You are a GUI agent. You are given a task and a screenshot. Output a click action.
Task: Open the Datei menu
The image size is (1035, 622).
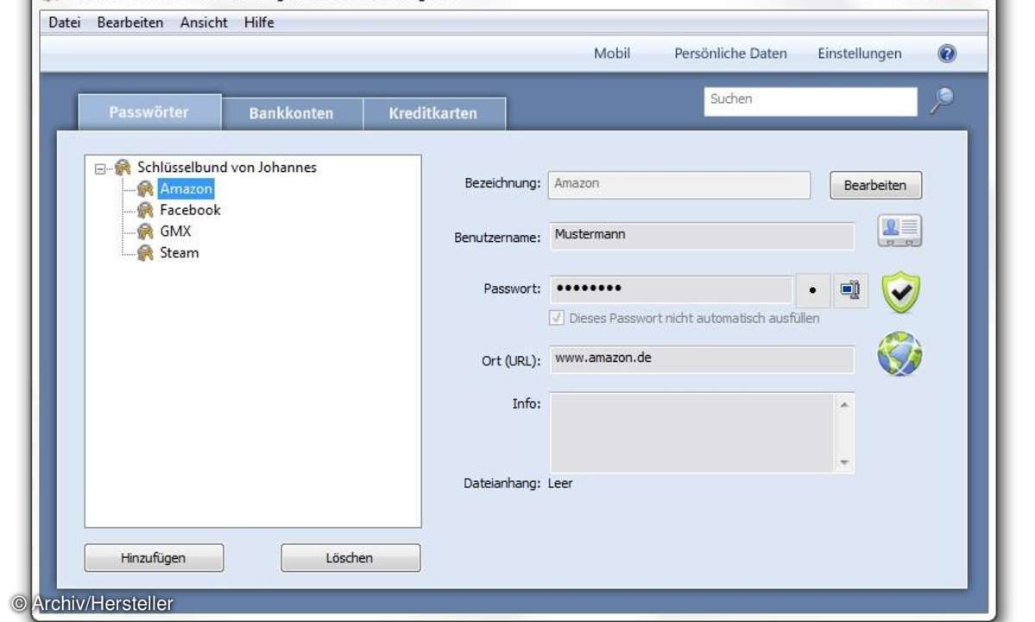[x=65, y=22]
